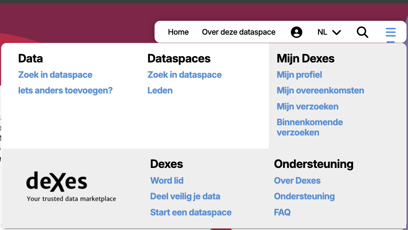Click Start een dataspace
408x230 pixels.
click(191, 212)
